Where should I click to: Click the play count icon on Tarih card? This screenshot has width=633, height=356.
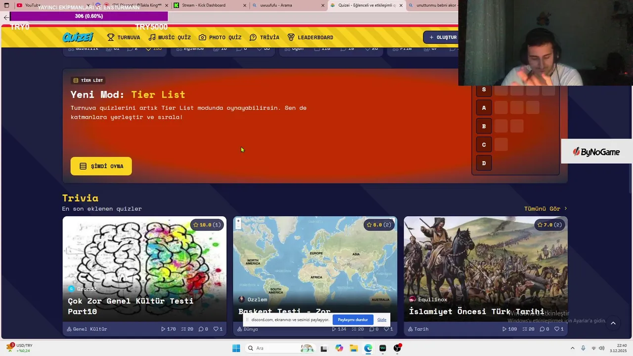click(x=504, y=329)
